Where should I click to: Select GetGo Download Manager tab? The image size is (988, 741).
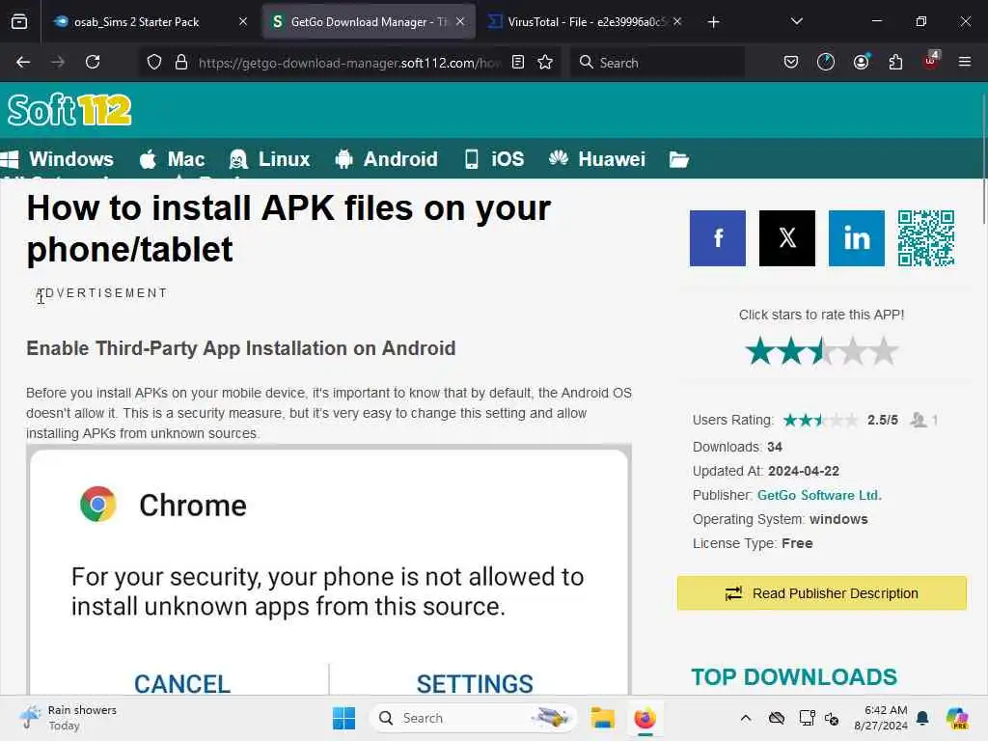[369, 21]
